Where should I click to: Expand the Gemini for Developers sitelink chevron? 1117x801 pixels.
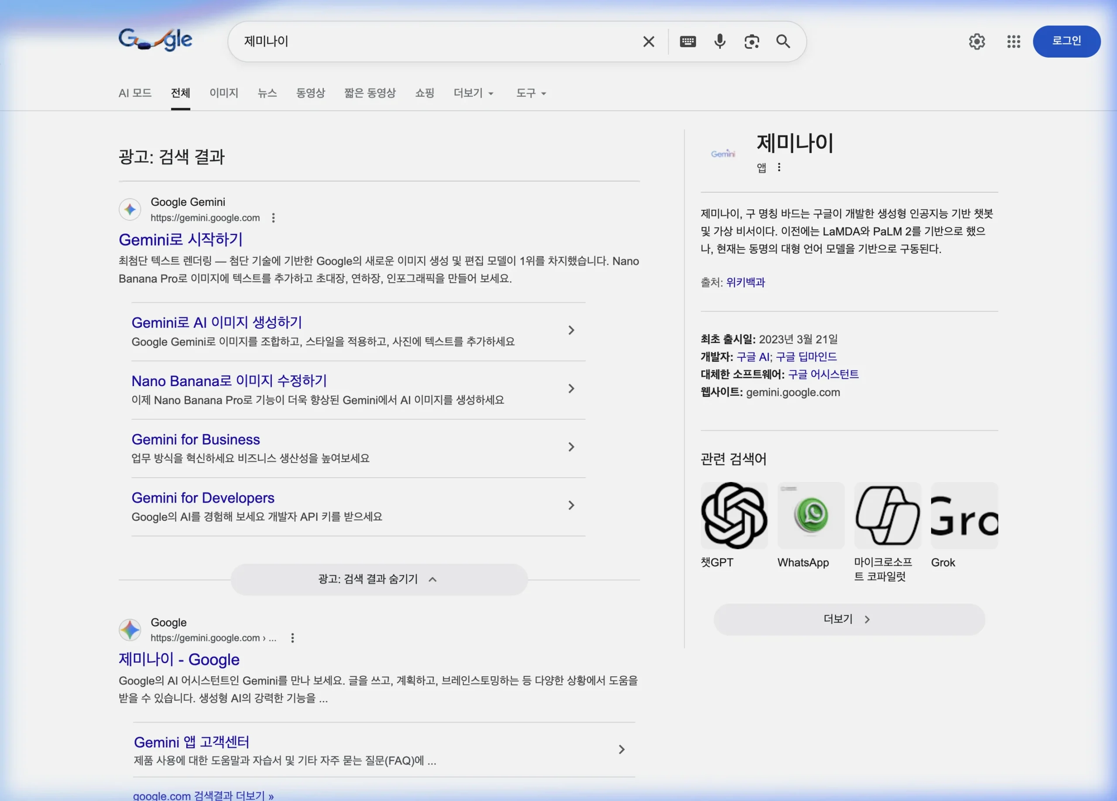[x=571, y=505]
